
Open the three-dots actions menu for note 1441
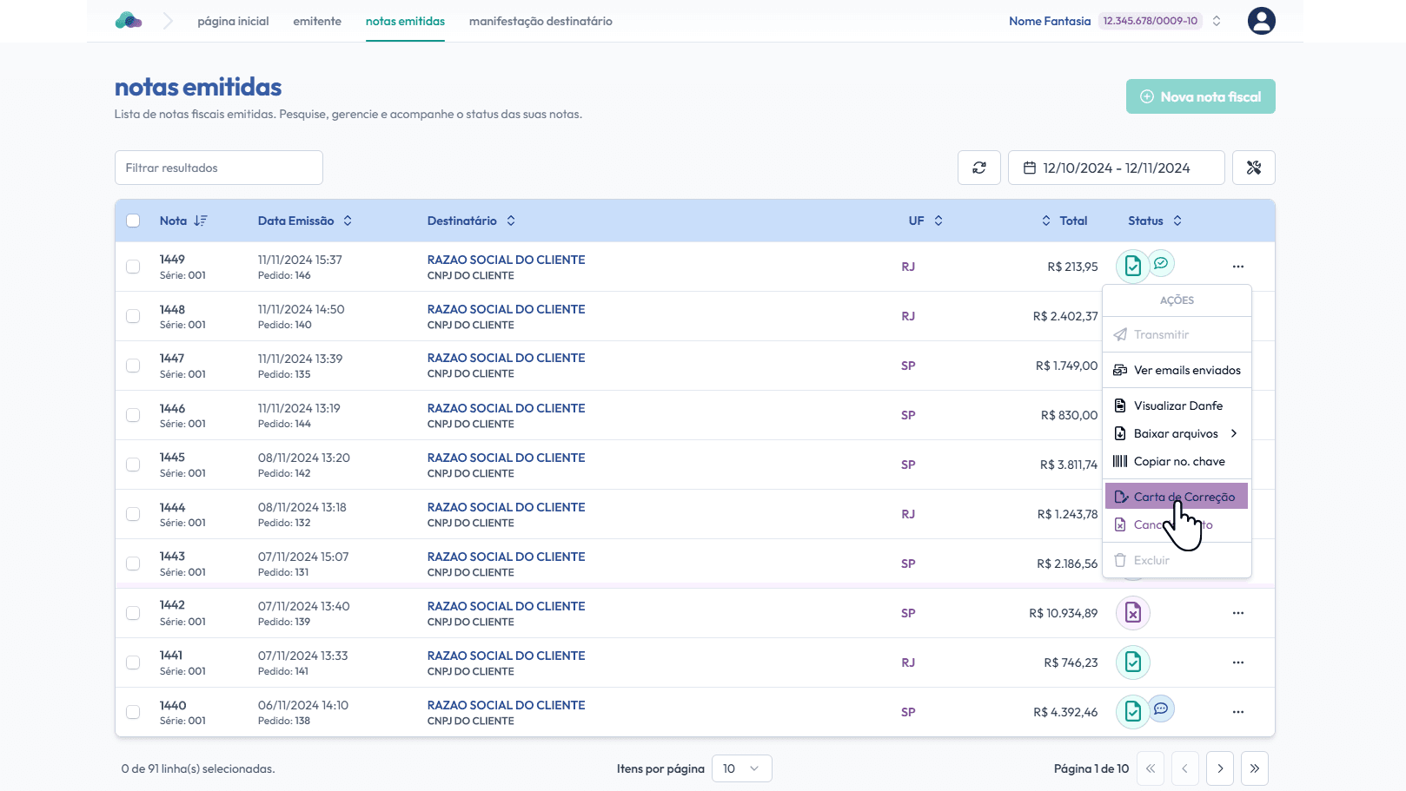point(1237,662)
